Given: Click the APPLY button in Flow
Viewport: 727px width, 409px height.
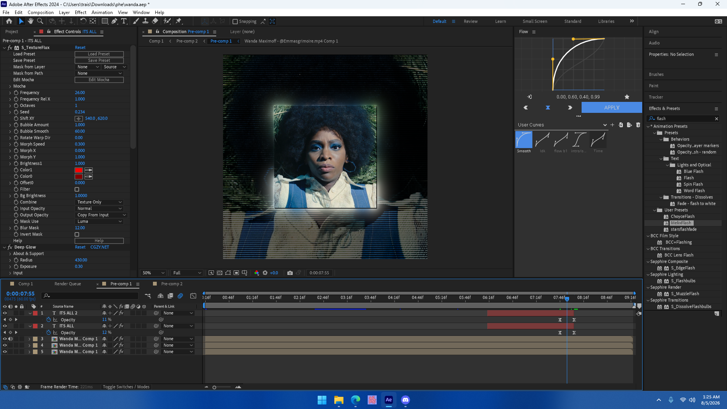Looking at the screenshot, I should click(x=612, y=108).
